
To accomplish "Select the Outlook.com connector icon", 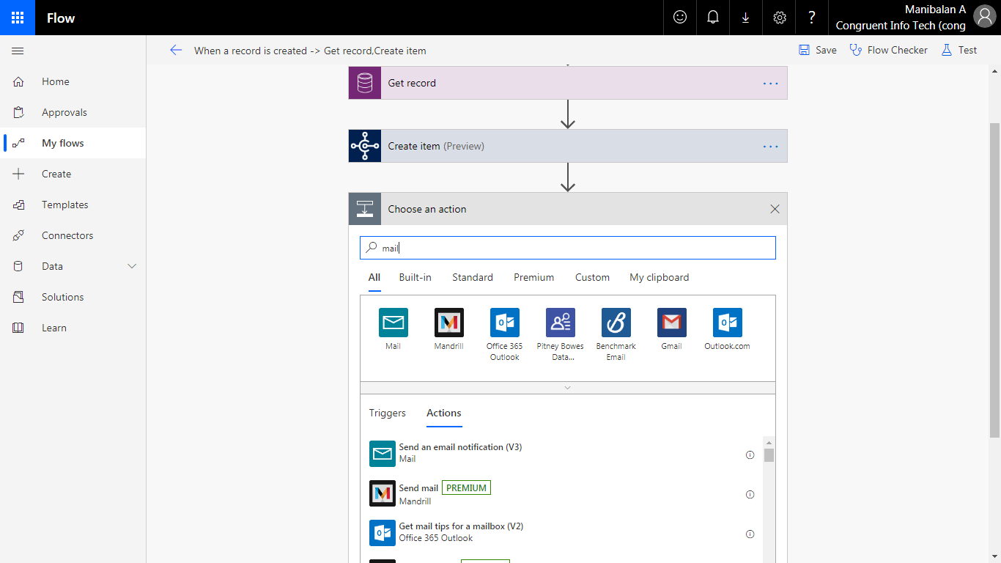I will (x=728, y=323).
